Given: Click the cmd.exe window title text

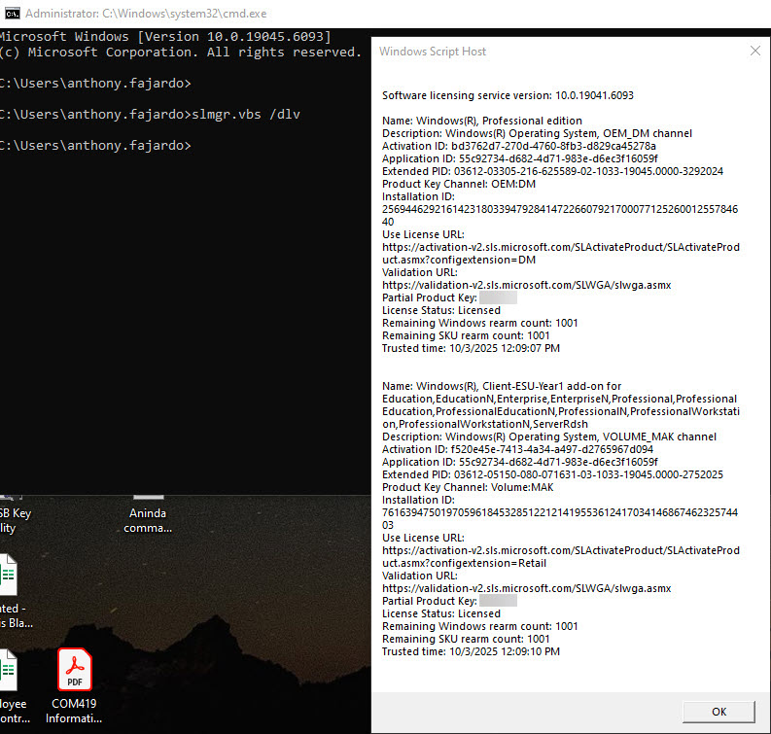Looking at the screenshot, I should (x=146, y=14).
